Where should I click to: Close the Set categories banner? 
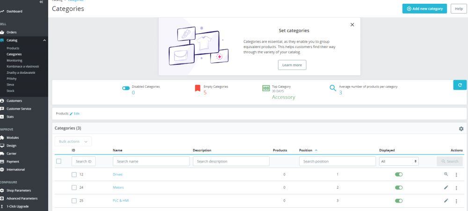pyautogui.click(x=352, y=25)
